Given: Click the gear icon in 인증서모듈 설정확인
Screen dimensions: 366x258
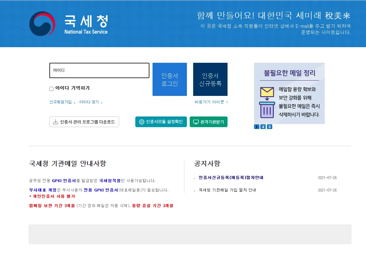Looking at the screenshot, I should click(x=142, y=122).
